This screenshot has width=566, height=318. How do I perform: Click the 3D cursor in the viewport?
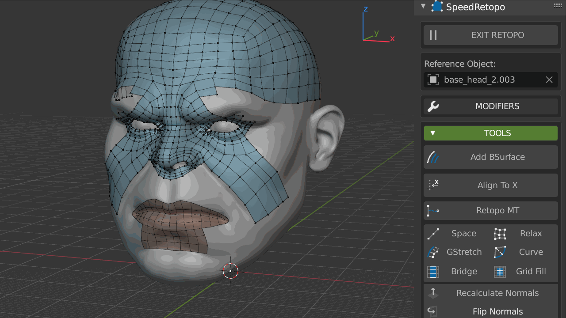pos(230,271)
